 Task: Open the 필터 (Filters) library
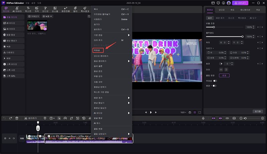coord(75,9)
